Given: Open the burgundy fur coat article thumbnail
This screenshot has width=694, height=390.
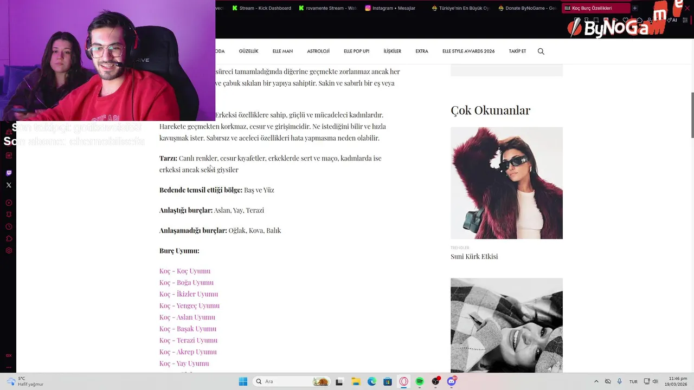Looking at the screenshot, I should (506, 183).
